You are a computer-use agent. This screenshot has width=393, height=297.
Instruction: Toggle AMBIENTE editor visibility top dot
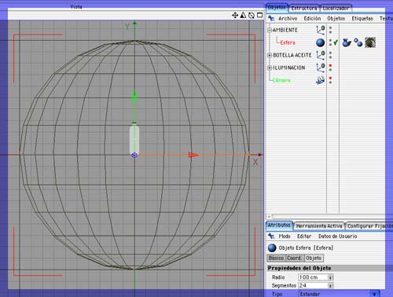tap(330, 27)
